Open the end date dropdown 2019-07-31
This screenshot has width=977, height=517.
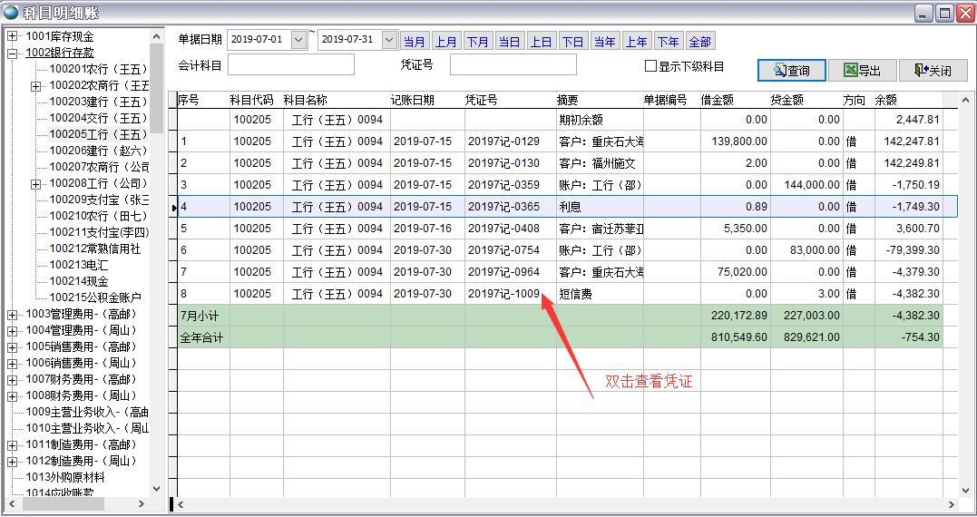coord(389,41)
